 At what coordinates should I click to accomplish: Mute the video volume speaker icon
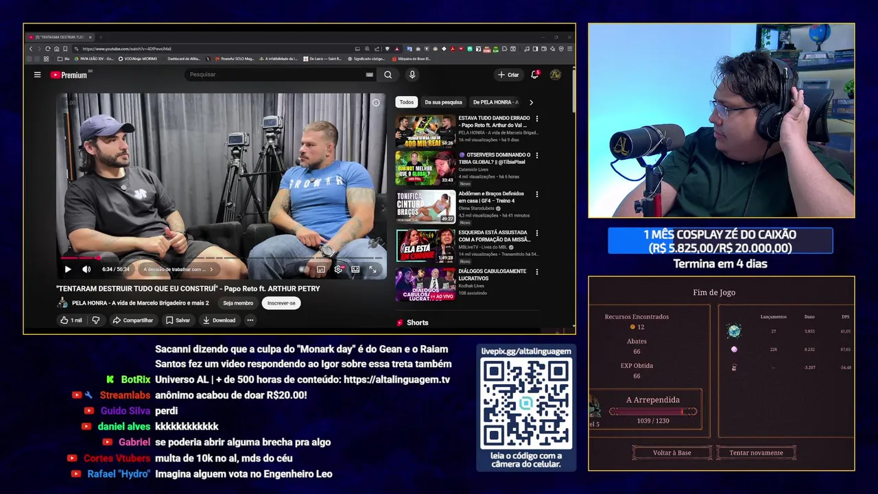pos(86,270)
